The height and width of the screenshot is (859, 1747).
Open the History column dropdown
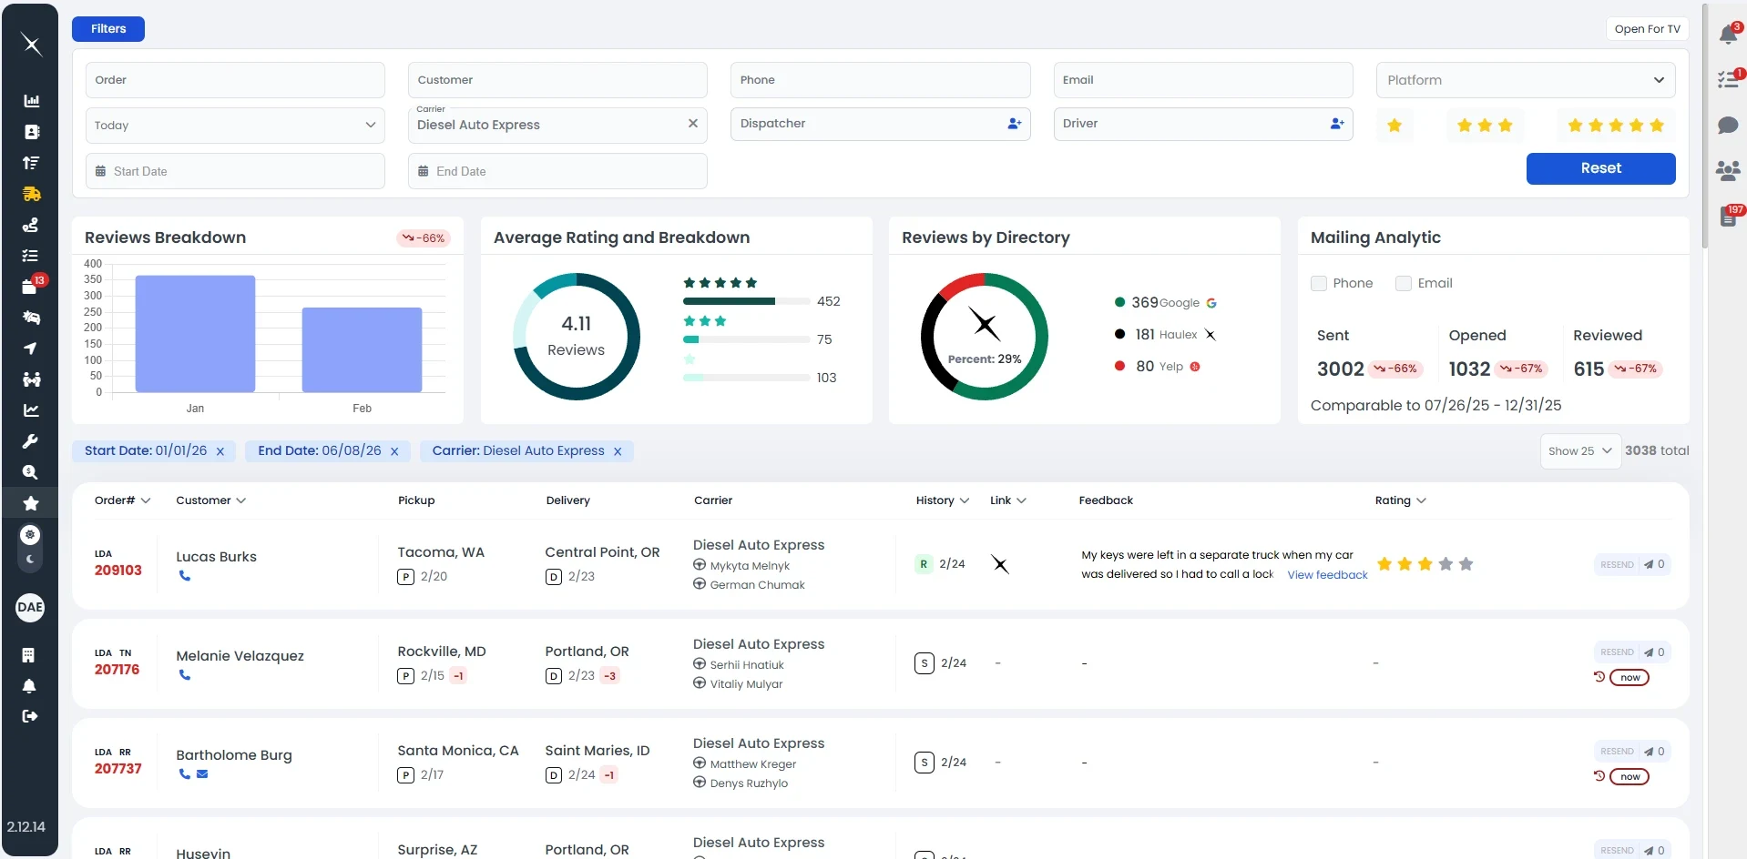click(943, 500)
